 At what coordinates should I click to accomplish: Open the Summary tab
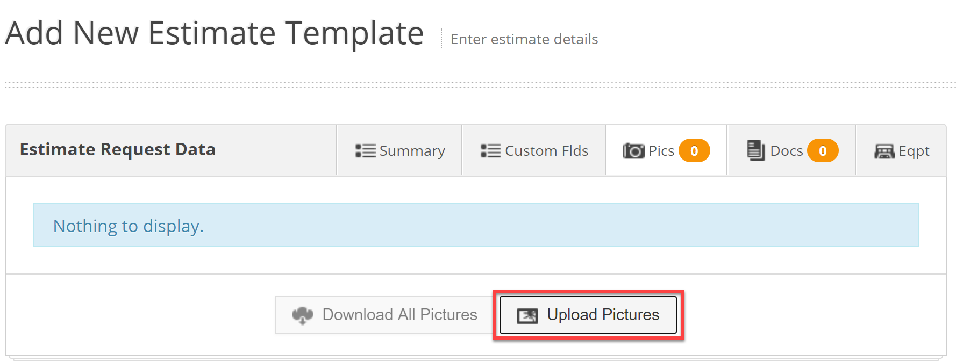399,150
